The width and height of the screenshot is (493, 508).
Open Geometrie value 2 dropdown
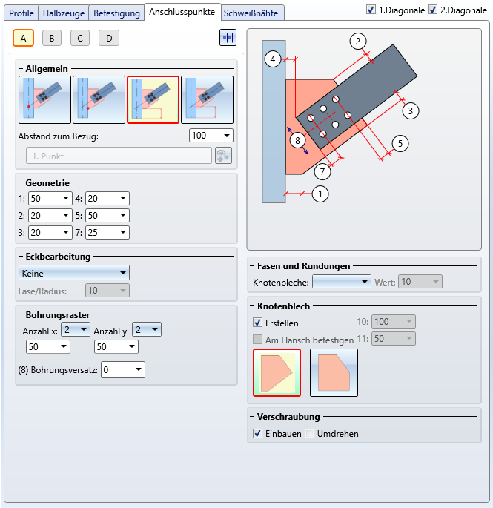point(50,216)
